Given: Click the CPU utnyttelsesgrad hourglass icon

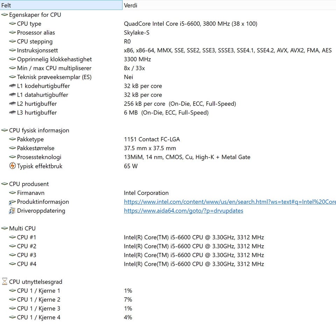Looking at the screenshot, I should 5,282.
